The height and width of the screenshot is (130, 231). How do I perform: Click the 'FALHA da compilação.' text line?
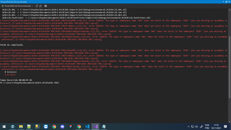pyautogui.click(x=12, y=45)
